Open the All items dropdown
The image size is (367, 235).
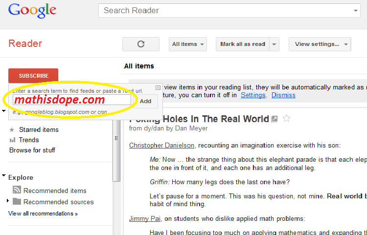pos(188,44)
